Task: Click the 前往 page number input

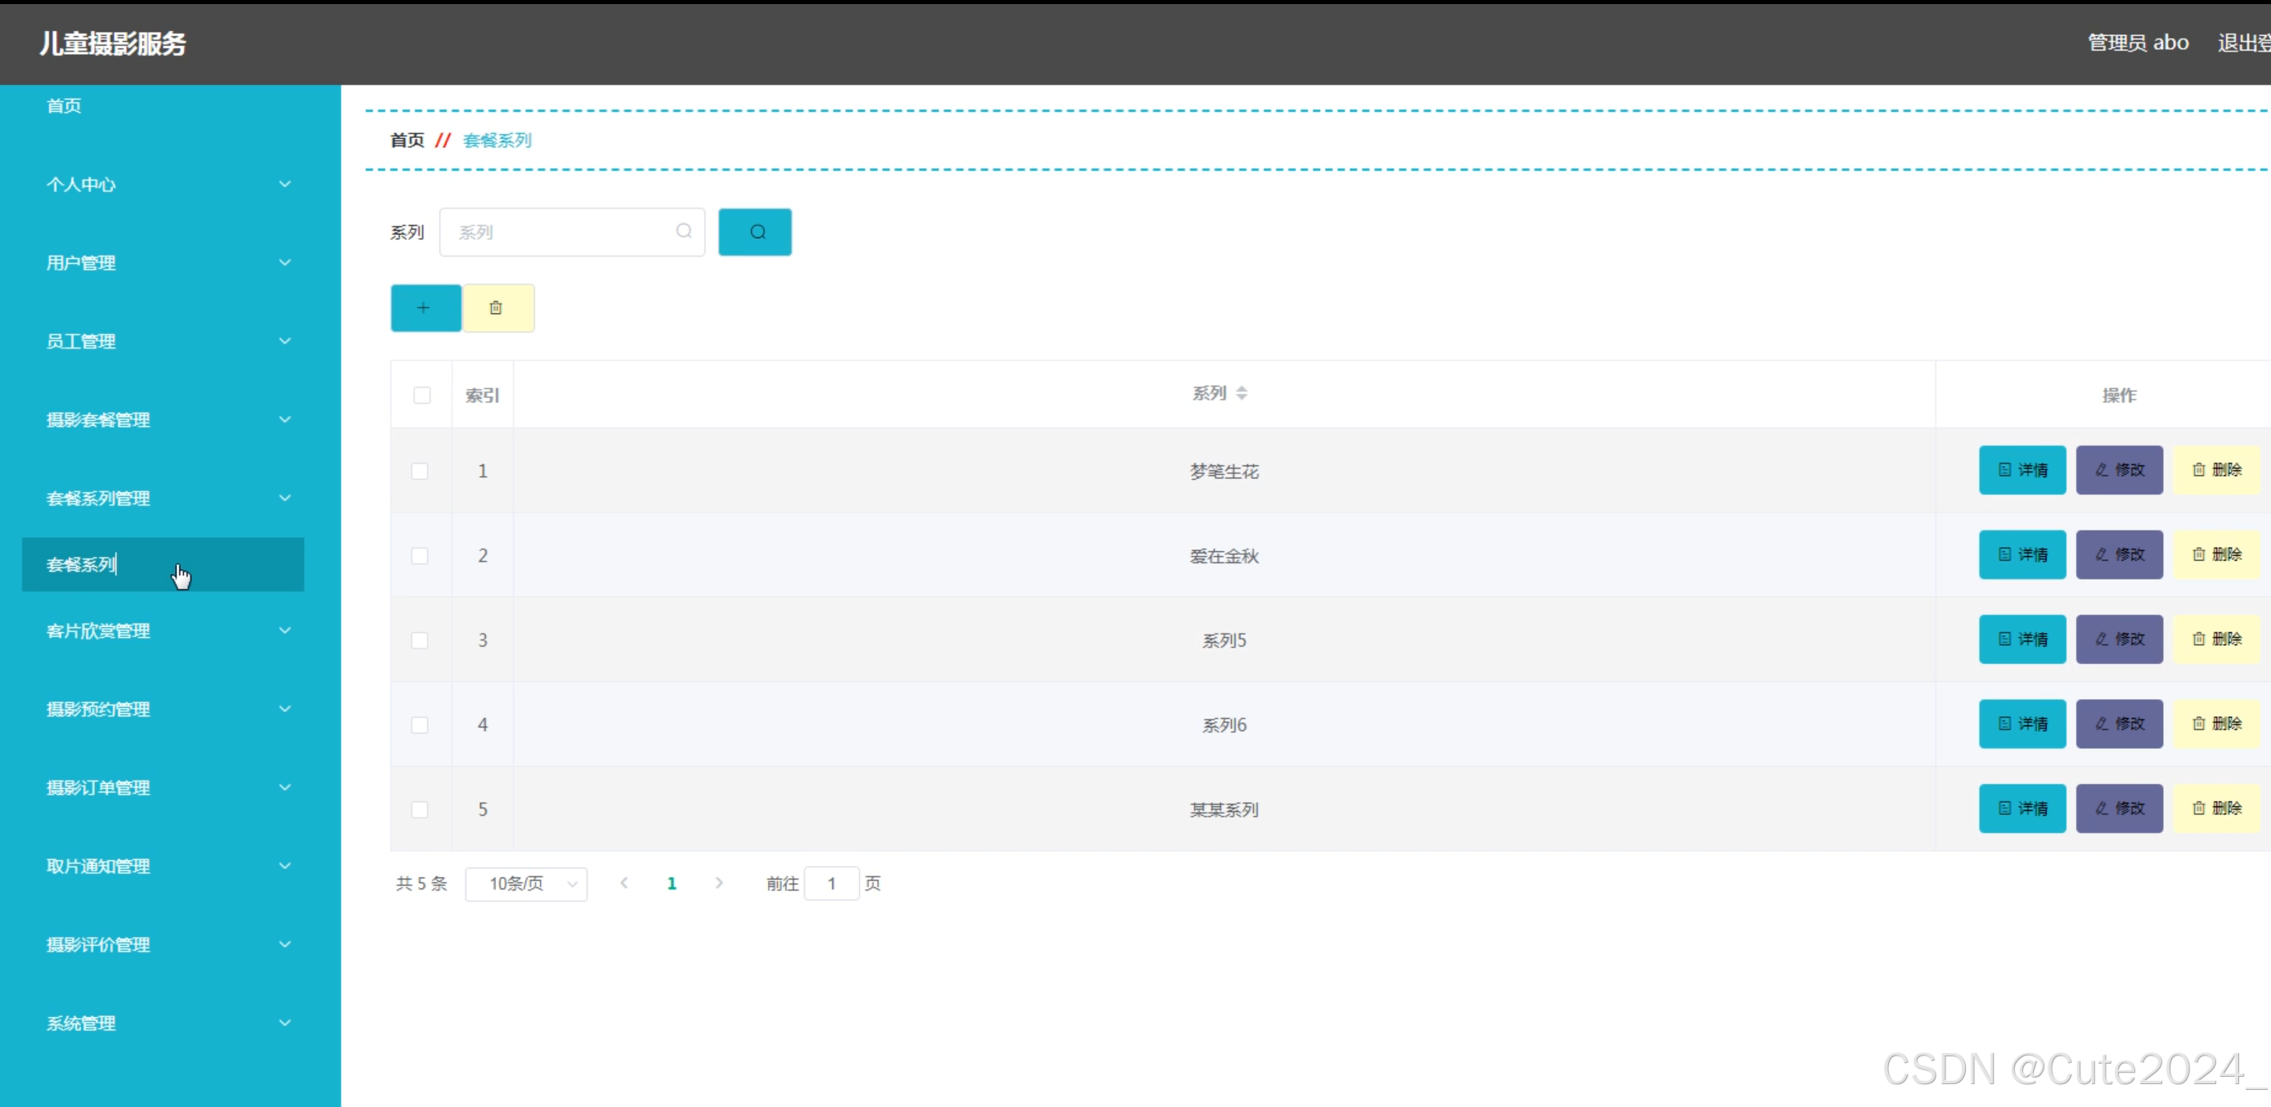Action: (x=831, y=883)
